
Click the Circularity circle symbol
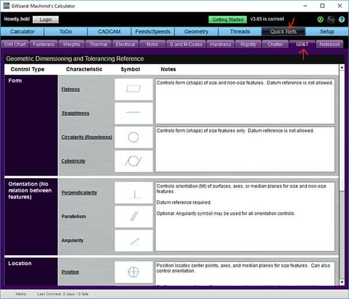click(134, 137)
